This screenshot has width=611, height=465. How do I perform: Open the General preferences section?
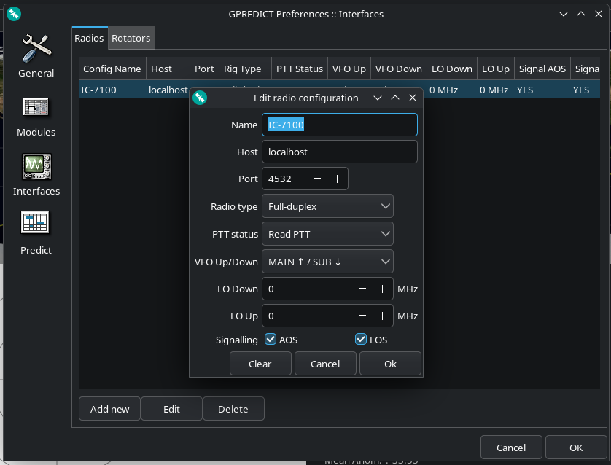pyautogui.click(x=36, y=56)
